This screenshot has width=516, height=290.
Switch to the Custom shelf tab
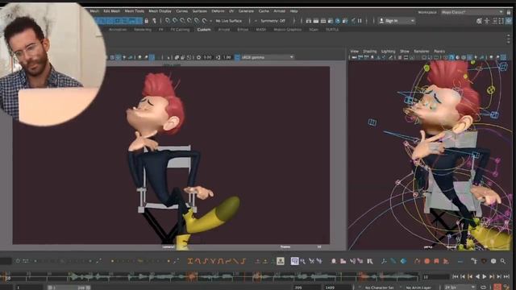click(204, 30)
